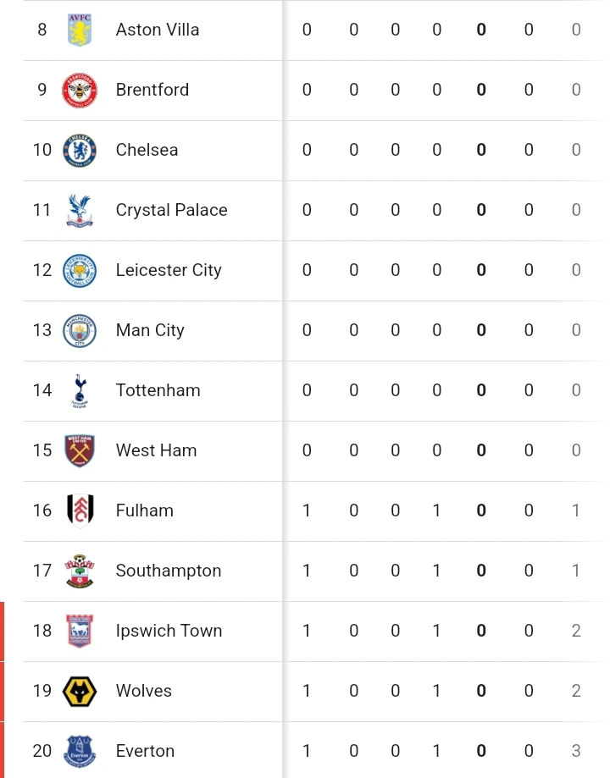The width and height of the screenshot is (610, 778).
Task: Click Leicester City fox badge
Action: (x=80, y=271)
